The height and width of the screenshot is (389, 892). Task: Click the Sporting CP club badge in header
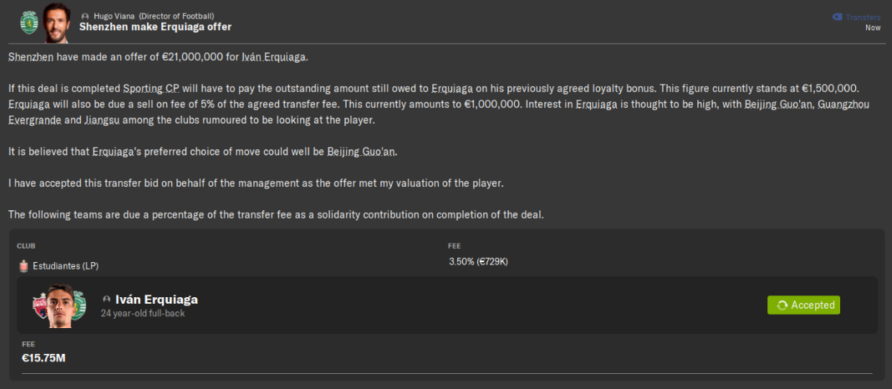(x=31, y=22)
